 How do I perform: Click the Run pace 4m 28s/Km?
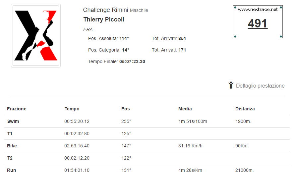(190, 170)
